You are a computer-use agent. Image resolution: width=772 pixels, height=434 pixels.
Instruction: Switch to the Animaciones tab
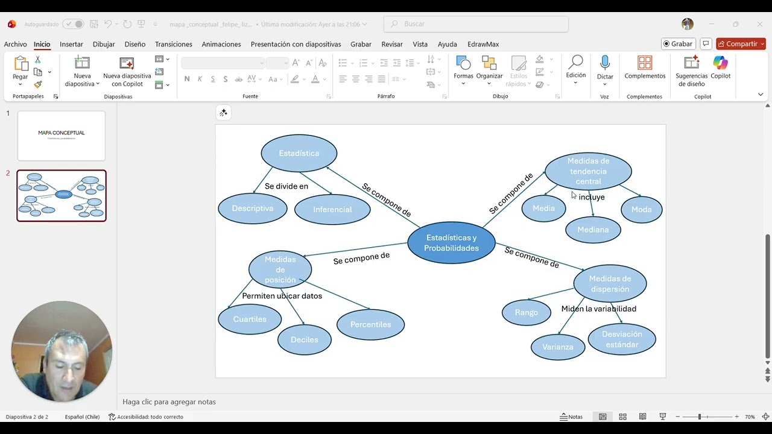(x=221, y=44)
